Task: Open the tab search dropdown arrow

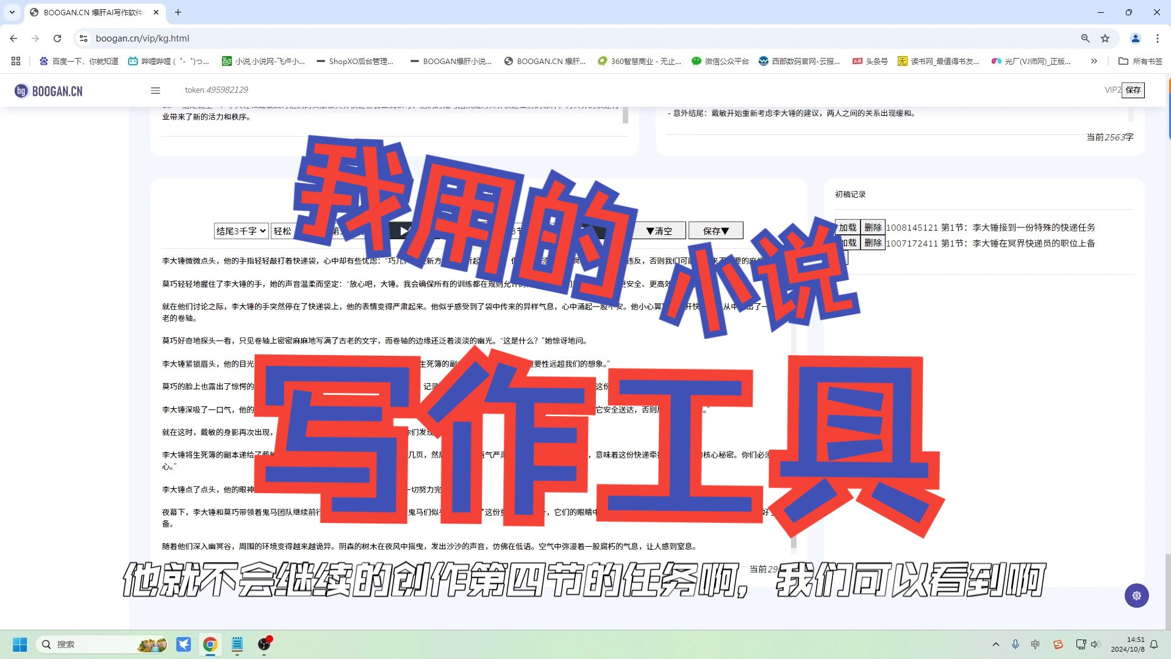Action: pos(12,12)
